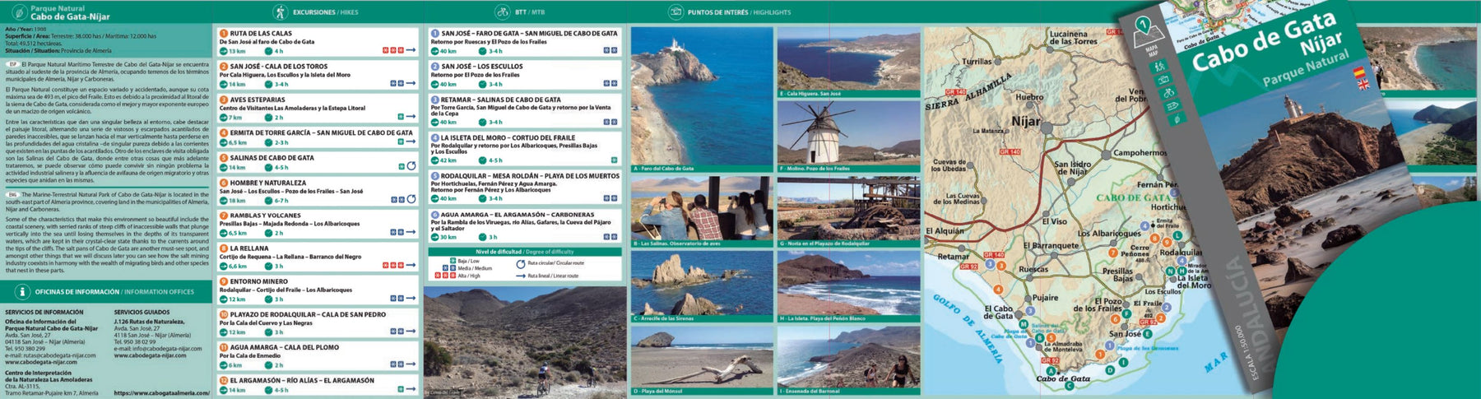Click the Spanish flag on the map cover
This screenshot has width=1481, height=399.
pos(1358,72)
